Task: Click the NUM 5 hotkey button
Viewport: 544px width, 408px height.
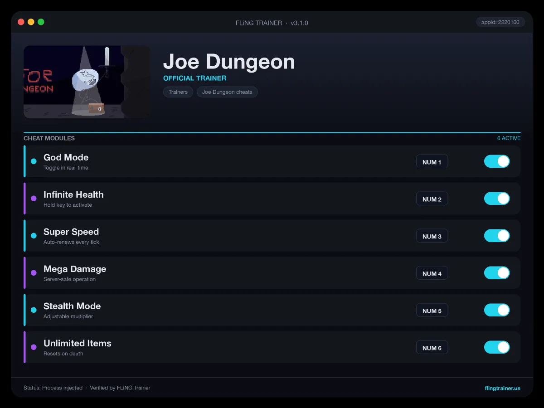Action: (432, 311)
